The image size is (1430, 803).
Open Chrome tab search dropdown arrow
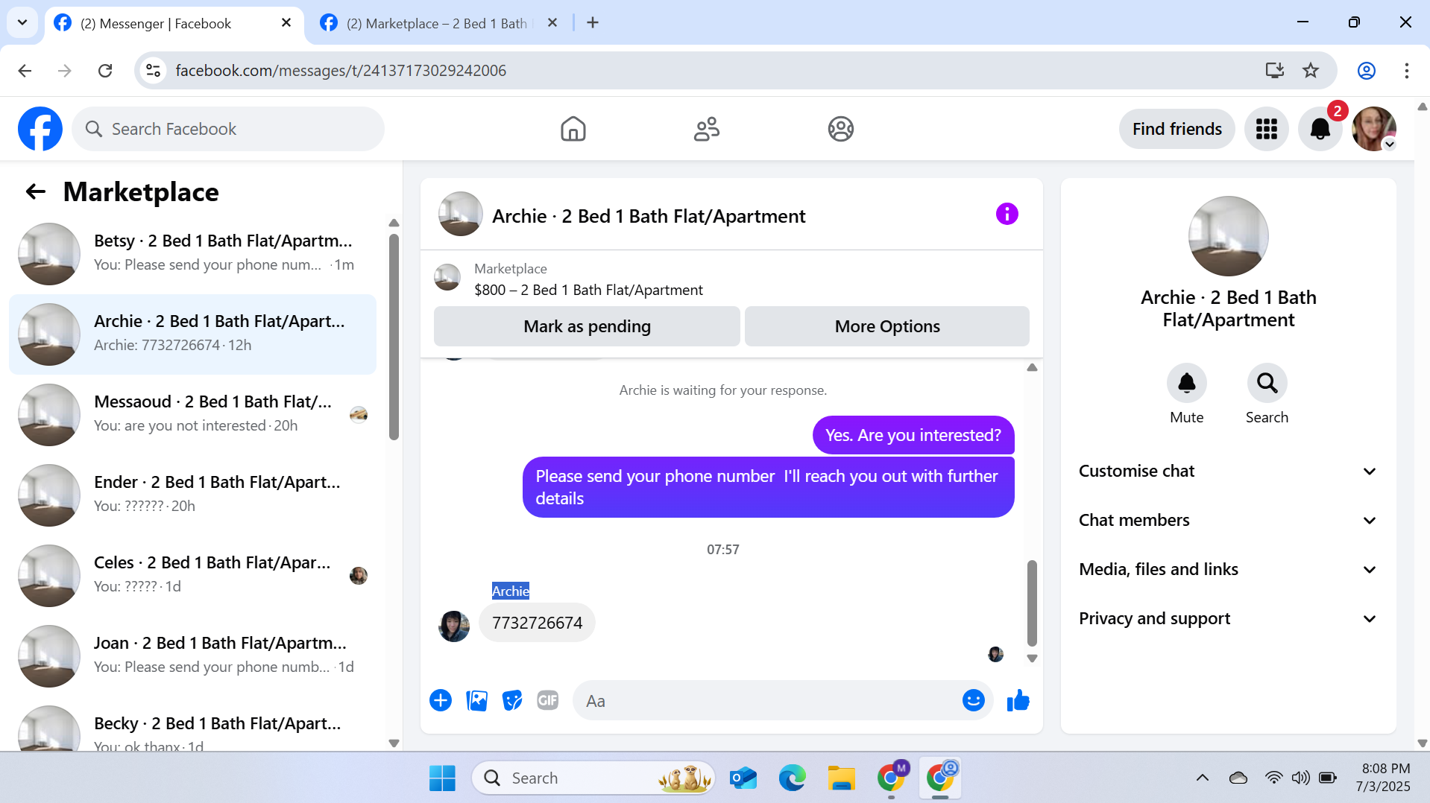click(x=22, y=22)
